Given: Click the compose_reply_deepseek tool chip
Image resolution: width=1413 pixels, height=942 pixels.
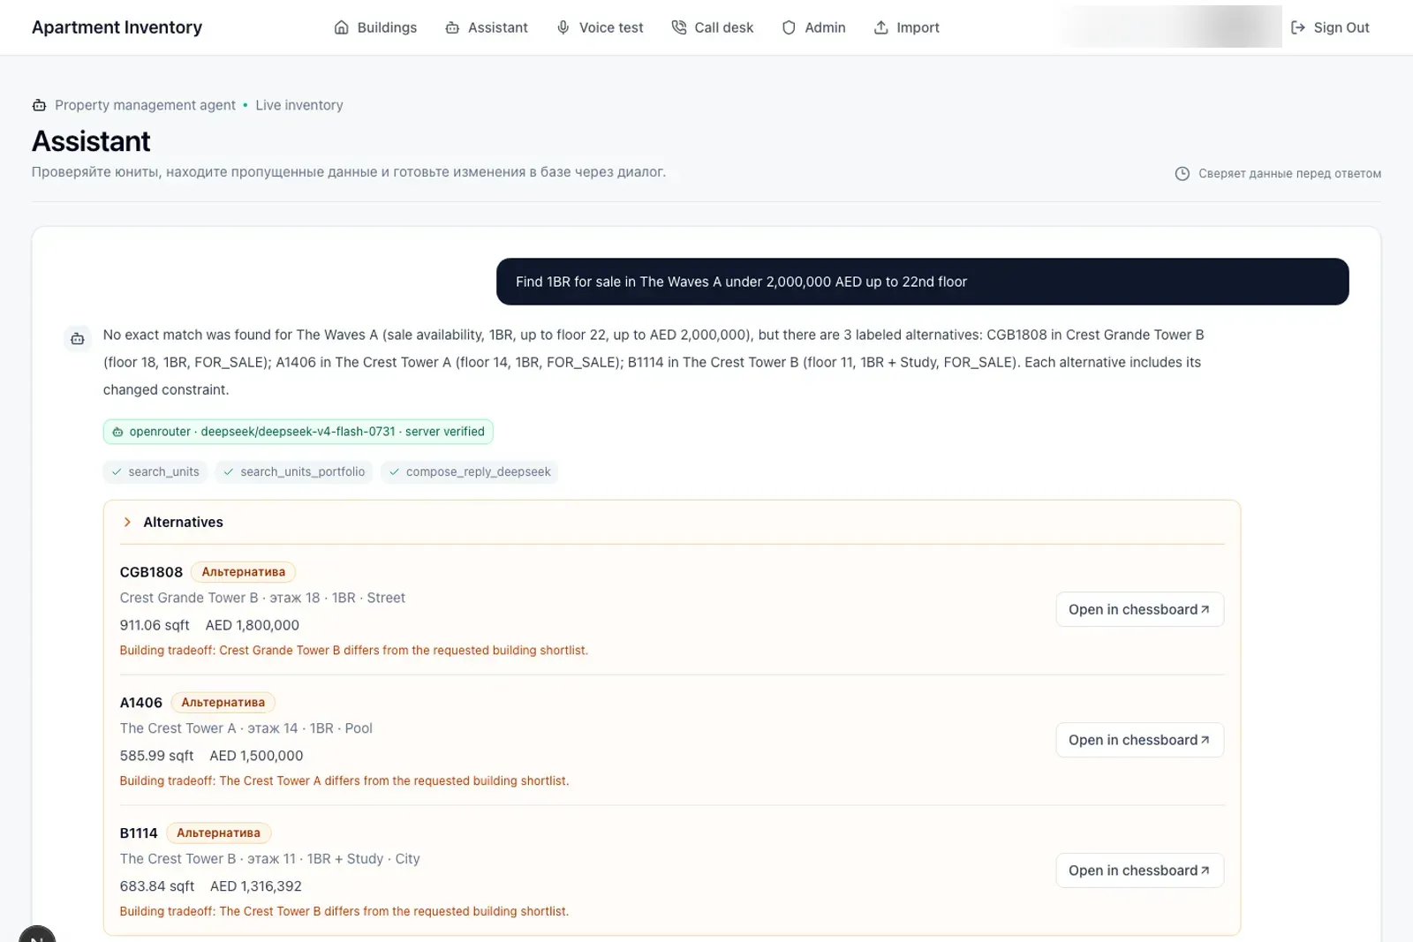Looking at the screenshot, I should [x=470, y=471].
